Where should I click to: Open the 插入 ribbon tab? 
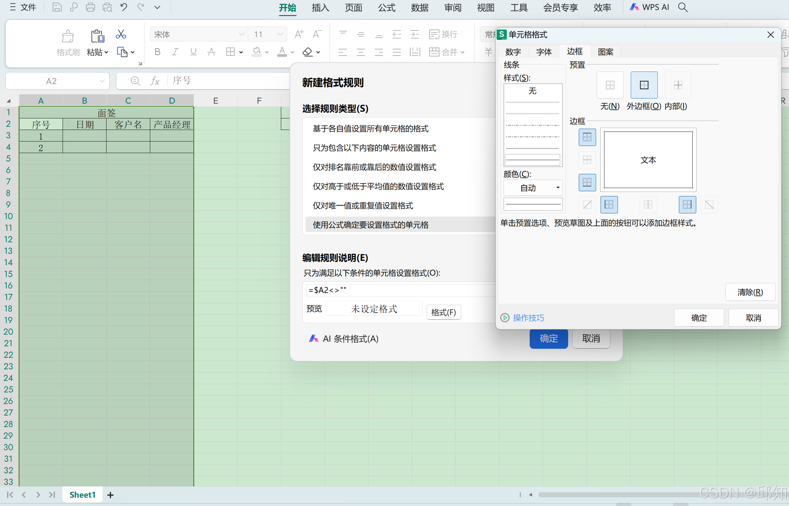(x=320, y=8)
